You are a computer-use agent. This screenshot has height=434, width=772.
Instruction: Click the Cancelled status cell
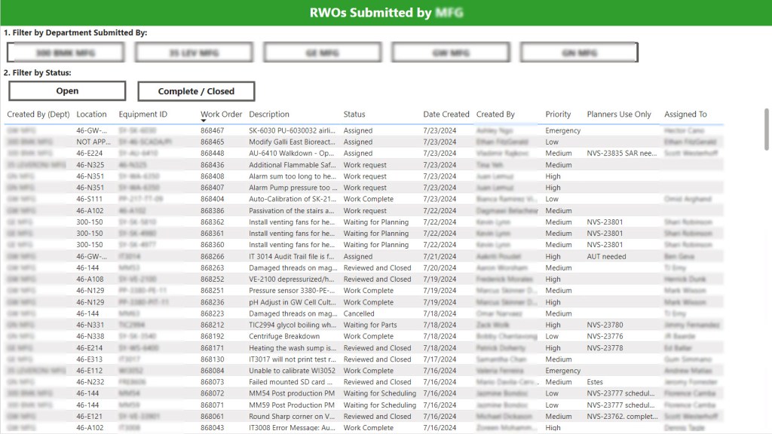click(359, 313)
